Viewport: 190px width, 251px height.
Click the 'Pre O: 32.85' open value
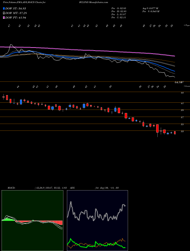119,8
